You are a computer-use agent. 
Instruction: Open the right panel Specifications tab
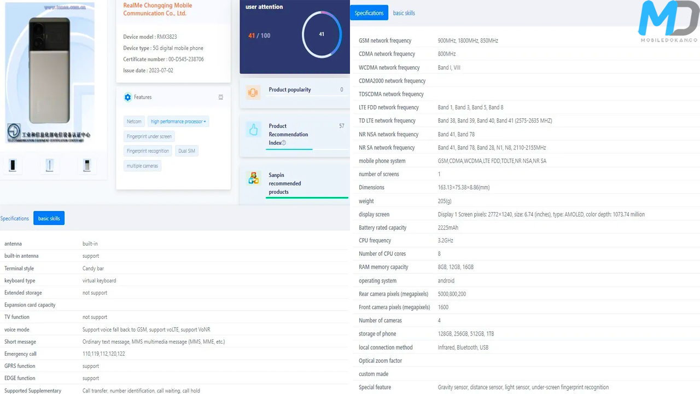(369, 13)
